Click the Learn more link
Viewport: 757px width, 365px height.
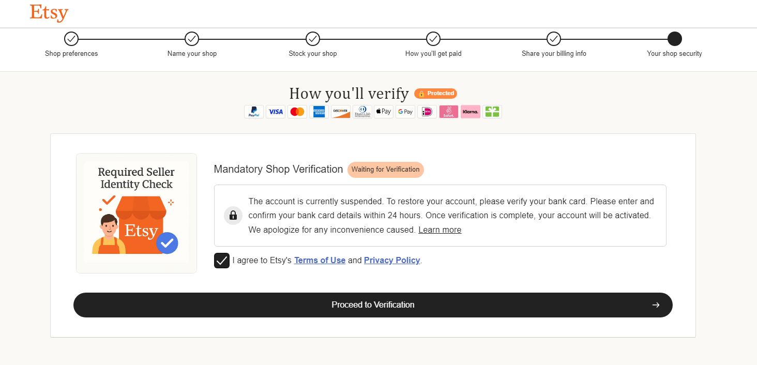[x=440, y=230]
